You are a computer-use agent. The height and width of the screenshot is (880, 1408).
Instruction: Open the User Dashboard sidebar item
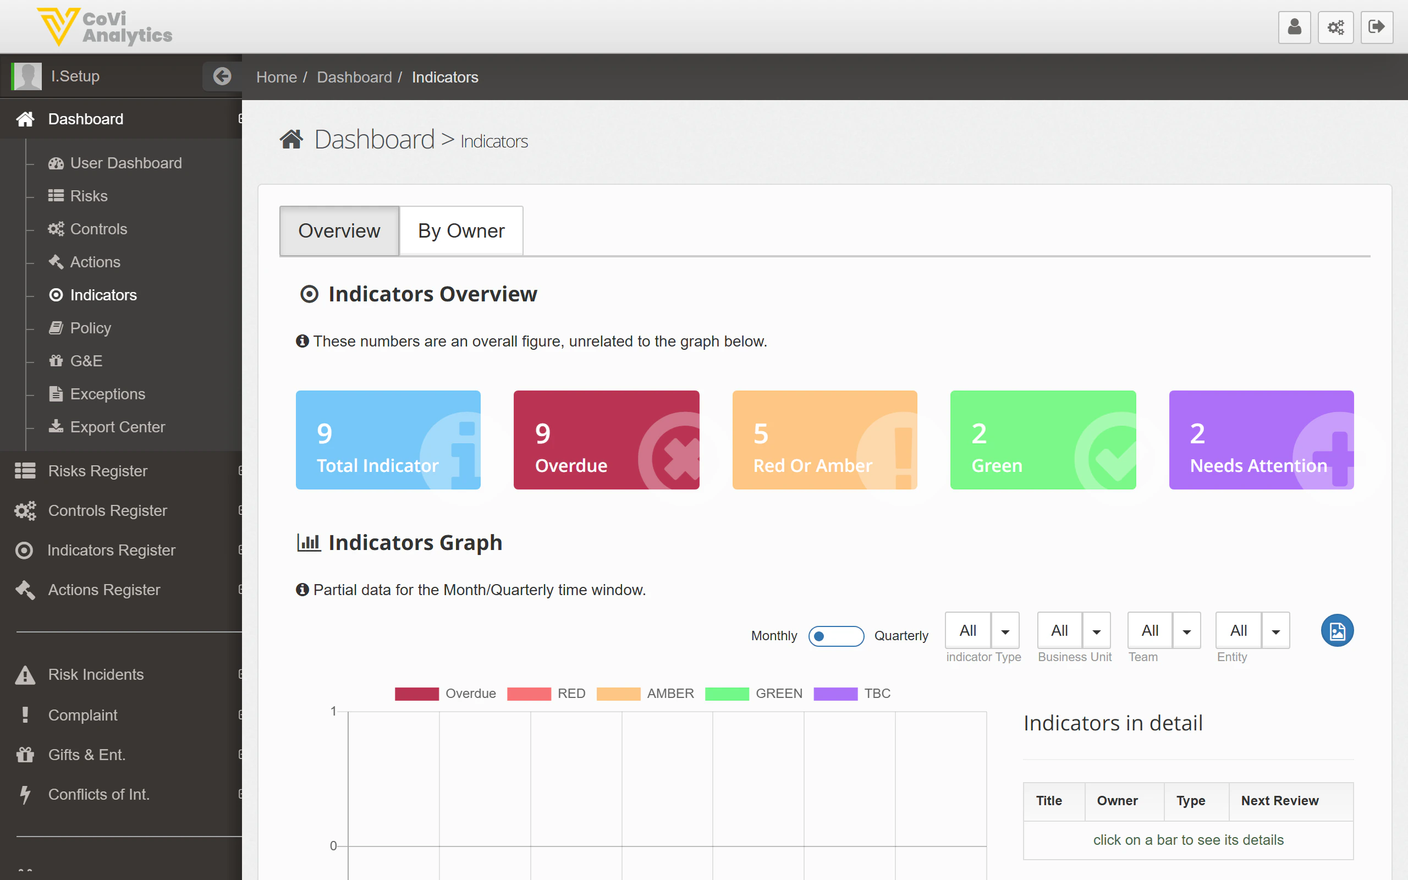click(125, 163)
